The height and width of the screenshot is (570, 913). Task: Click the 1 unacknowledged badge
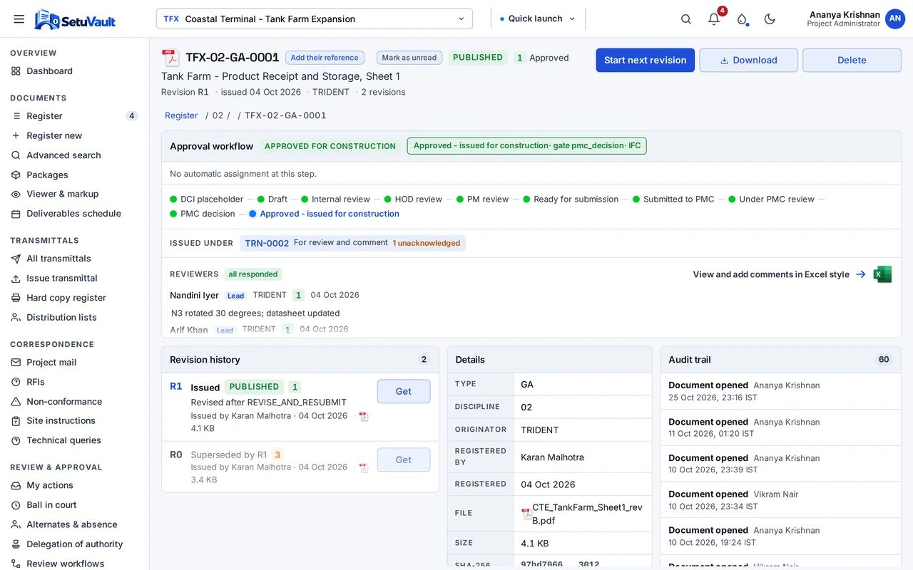427,243
